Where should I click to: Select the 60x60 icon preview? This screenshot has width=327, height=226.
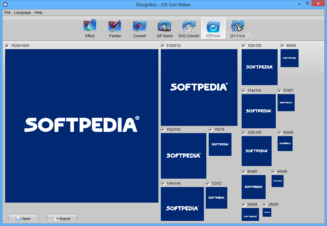(x=290, y=58)
